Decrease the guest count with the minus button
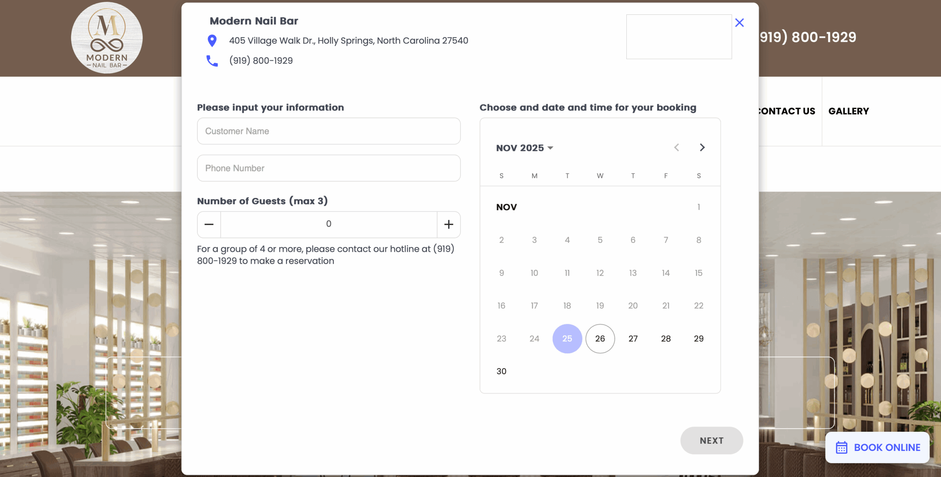941x477 pixels. [209, 224]
